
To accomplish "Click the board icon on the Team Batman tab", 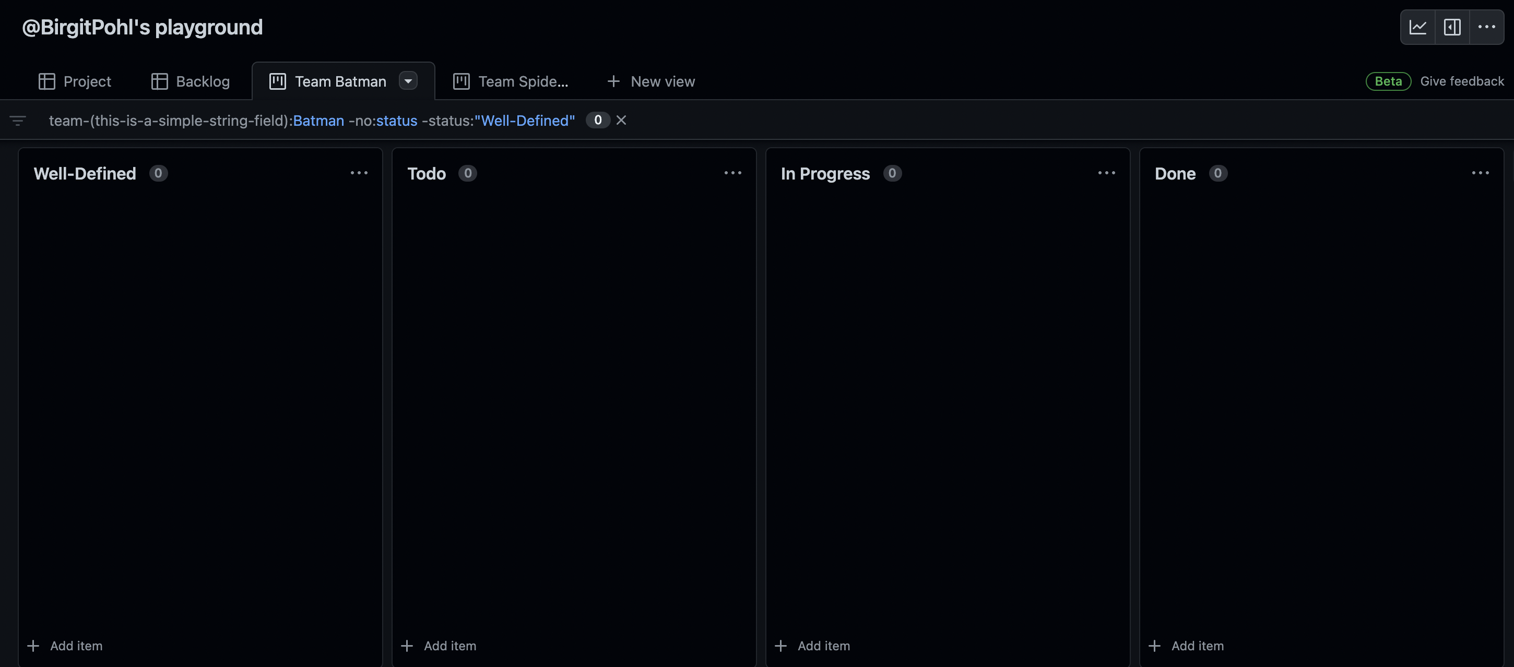I will coord(277,81).
